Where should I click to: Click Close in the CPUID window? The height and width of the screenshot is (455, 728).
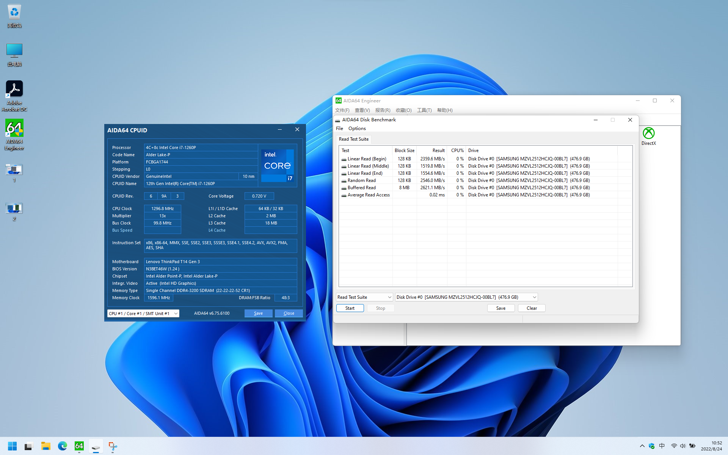coord(289,313)
